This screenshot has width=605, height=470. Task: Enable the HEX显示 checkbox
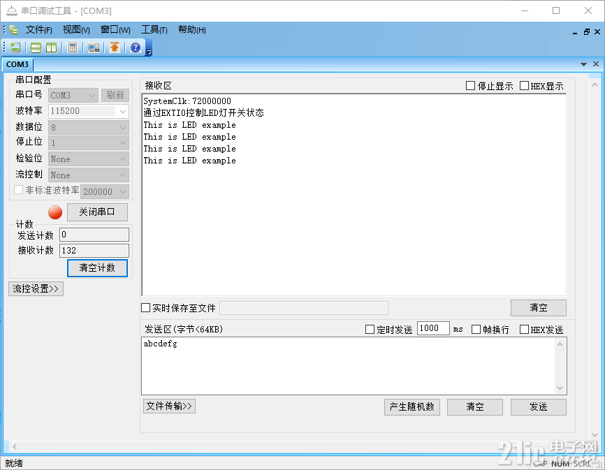524,86
